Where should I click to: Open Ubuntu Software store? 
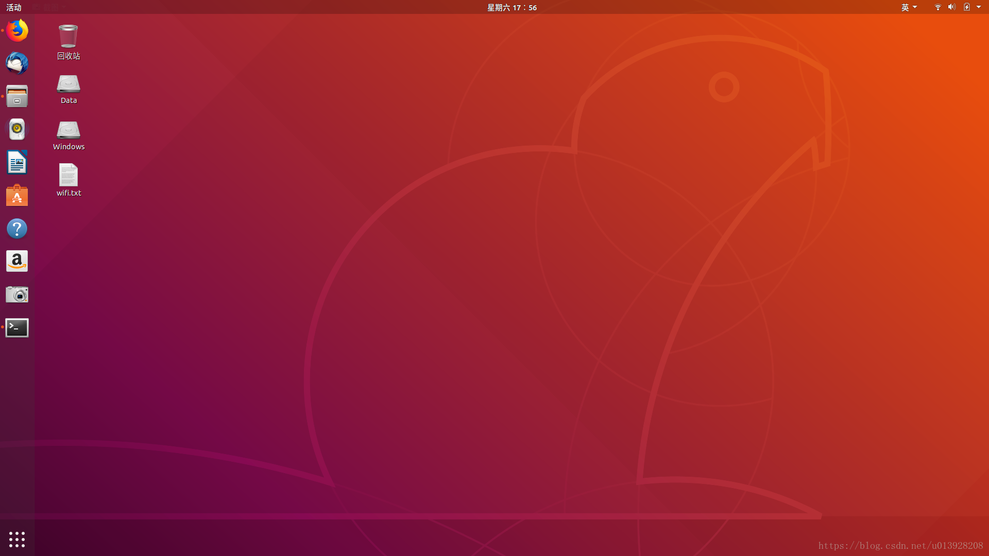[17, 195]
